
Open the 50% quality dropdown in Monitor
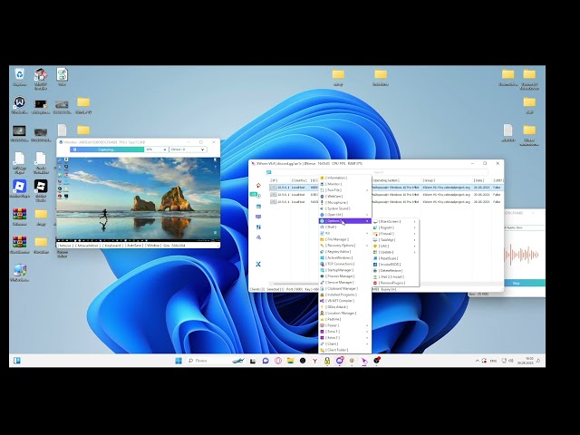[x=156, y=150]
